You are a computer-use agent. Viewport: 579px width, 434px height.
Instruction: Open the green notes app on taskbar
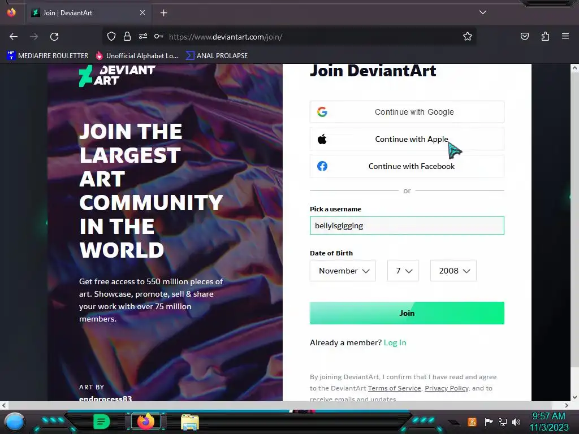(x=101, y=422)
